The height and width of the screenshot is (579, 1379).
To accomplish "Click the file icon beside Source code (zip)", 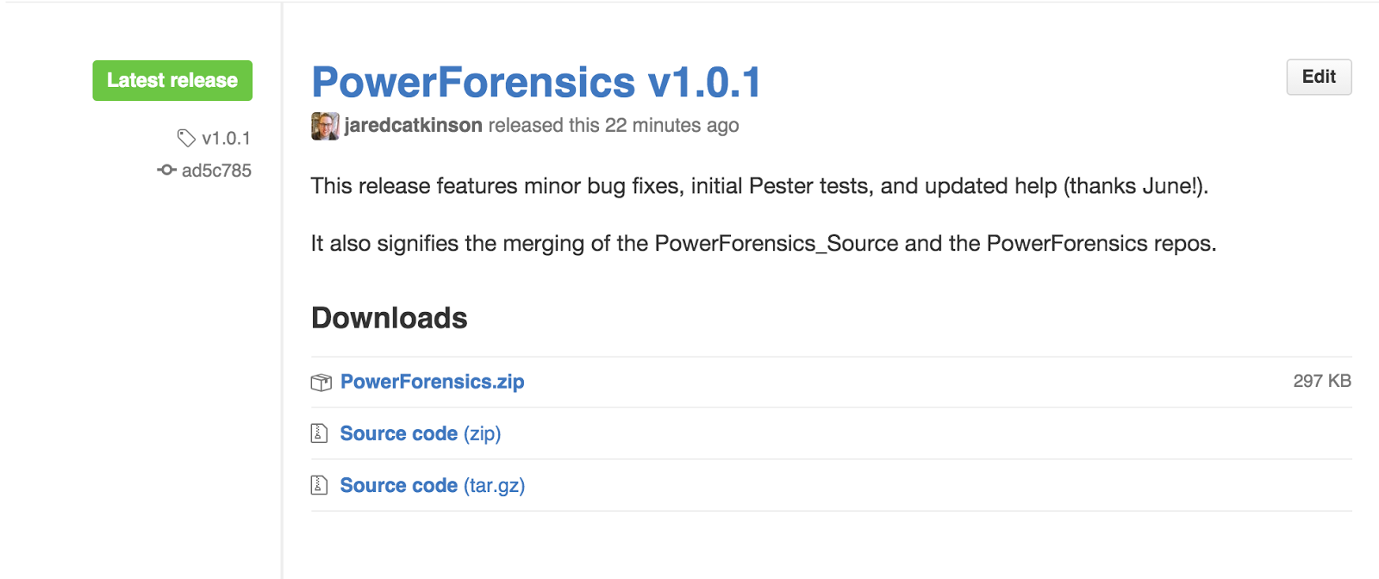I will 319,433.
